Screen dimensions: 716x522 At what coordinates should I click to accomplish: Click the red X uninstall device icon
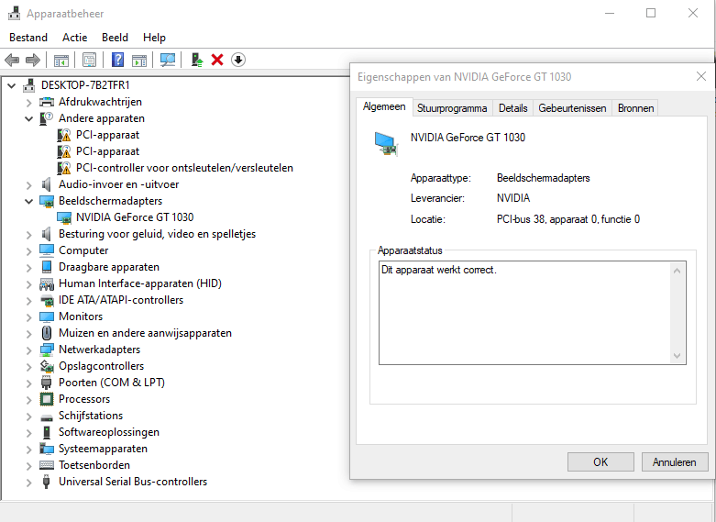(x=217, y=60)
